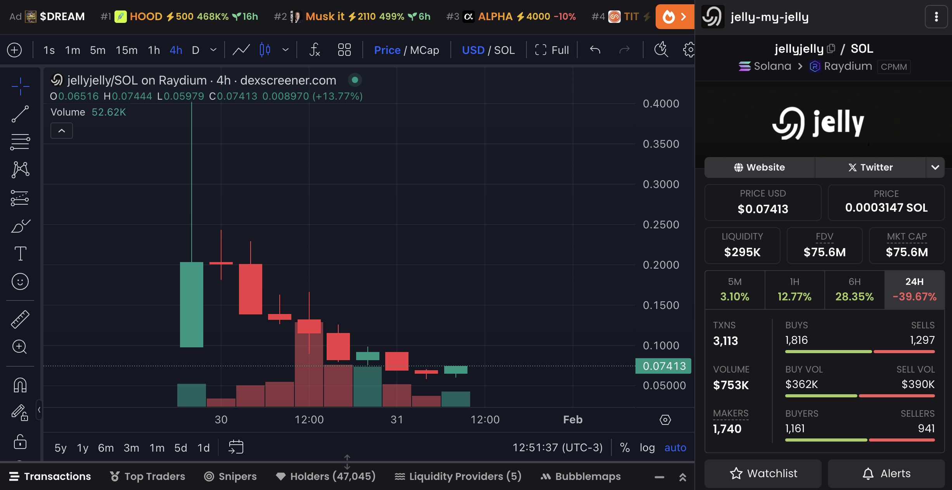Screen dimensions: 952x490
Task: Toggle magnet mode for drawings
Action: (x=20, y=385)
